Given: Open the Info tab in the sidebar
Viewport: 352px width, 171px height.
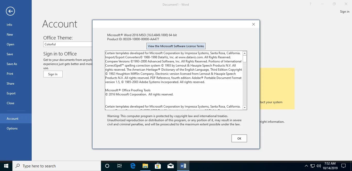Looking at the screenshot, I should coord(16,25).
